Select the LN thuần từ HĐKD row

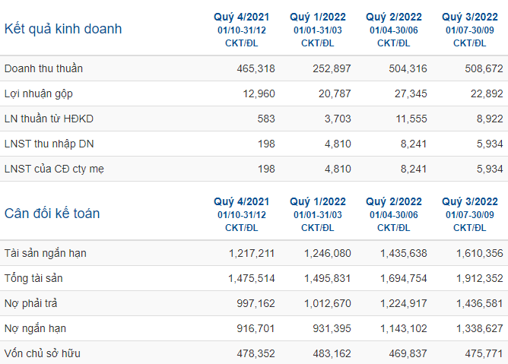pyautogui.click(x=254, y=119)
